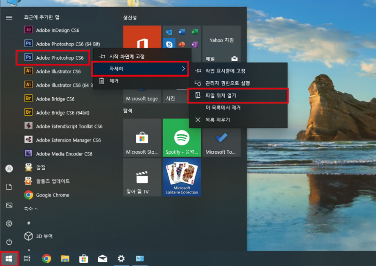Screen dimensions: 376x266
Task: Open File Explorer from taskbar
Action: coord(65,258)
